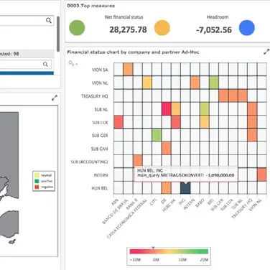Click the orange cell in the SUB (ACCOUNTING) row

click(138, 161)
